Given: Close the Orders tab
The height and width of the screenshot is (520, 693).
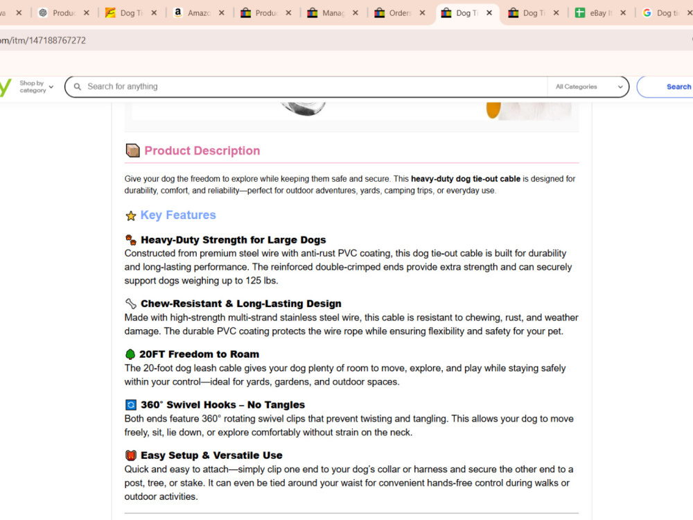Looking at the screenshot, I should click(x=422, y=13).
